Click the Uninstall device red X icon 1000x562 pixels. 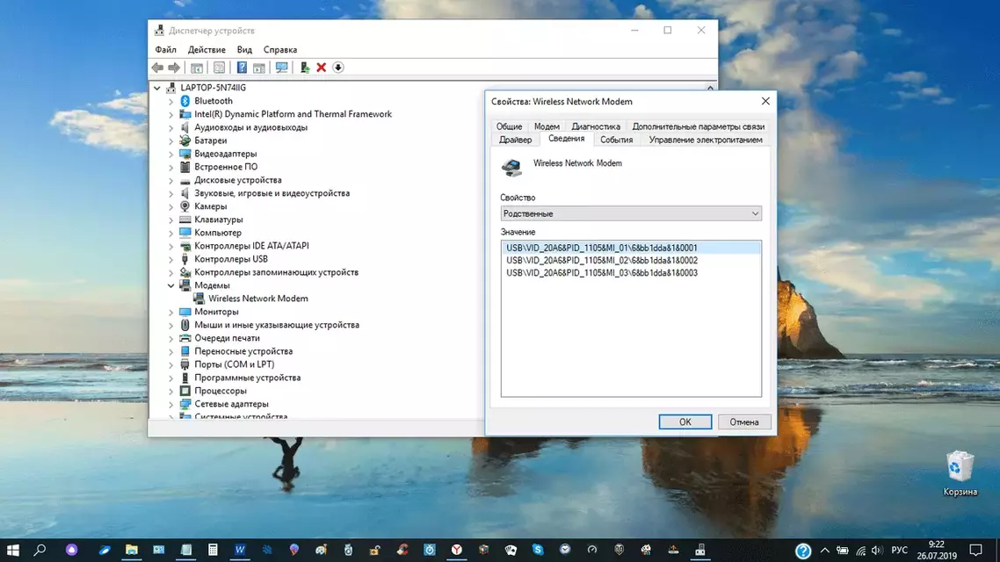[322, 68]
